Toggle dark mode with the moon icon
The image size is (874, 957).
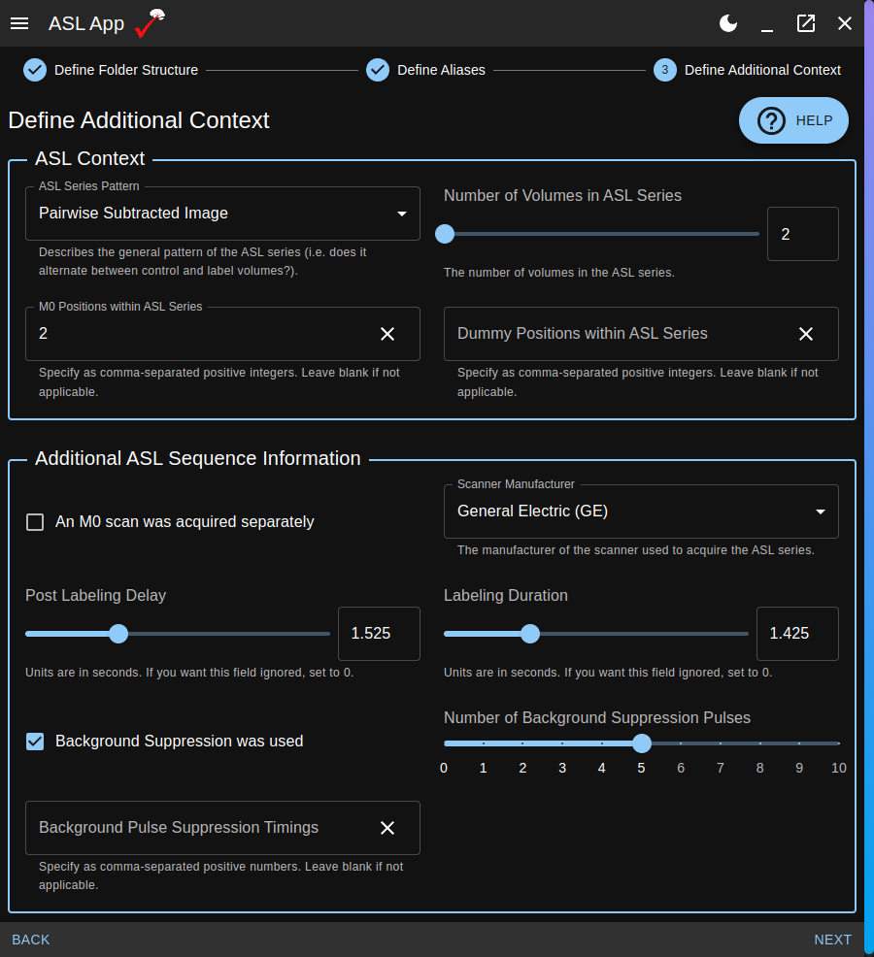pyautogui.click(x=728, y=22)
